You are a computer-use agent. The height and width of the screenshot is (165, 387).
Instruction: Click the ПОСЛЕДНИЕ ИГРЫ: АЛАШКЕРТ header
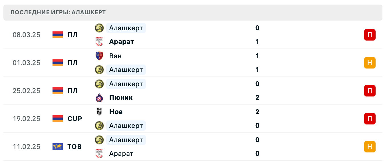click(x=58, y=12)
